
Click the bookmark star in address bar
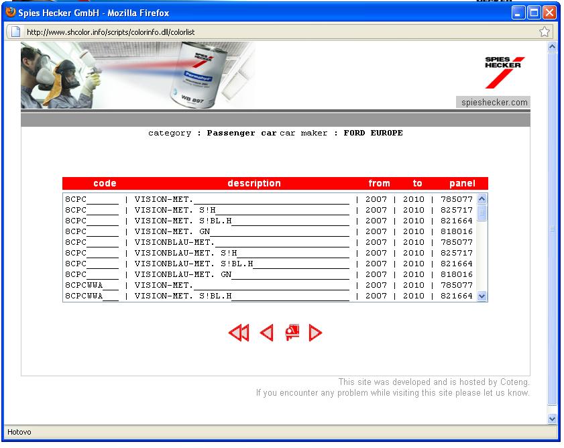coord(545,32)
